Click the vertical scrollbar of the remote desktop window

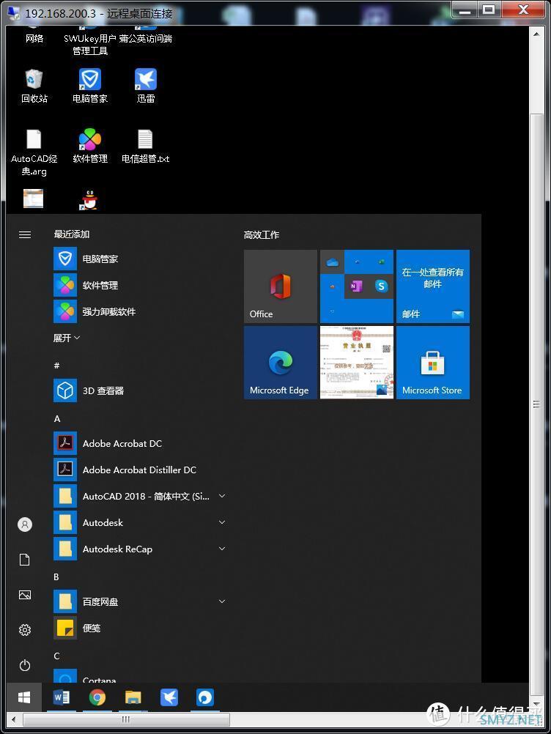coord(536,404)
